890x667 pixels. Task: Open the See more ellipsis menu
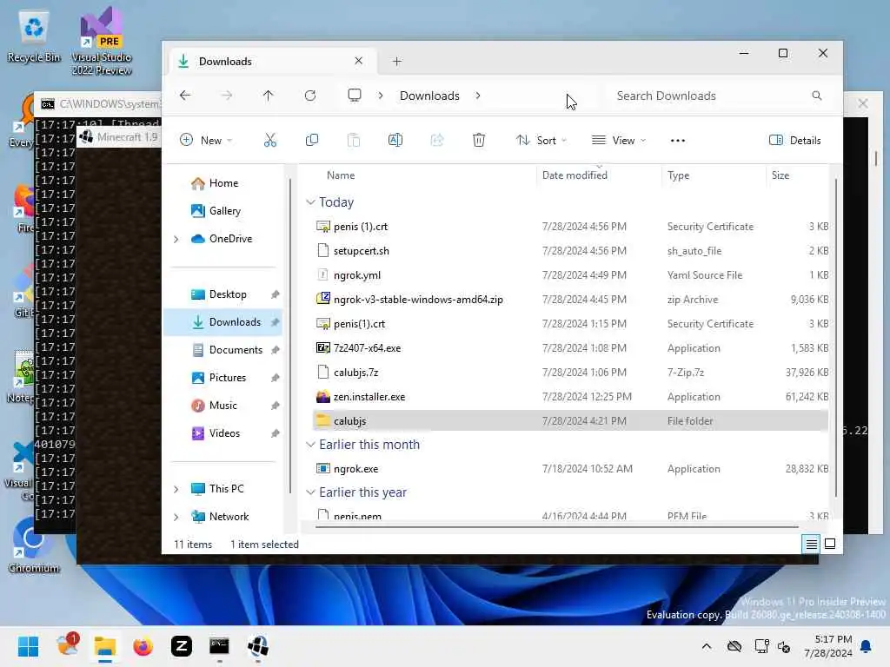click(x=678, y=140)
